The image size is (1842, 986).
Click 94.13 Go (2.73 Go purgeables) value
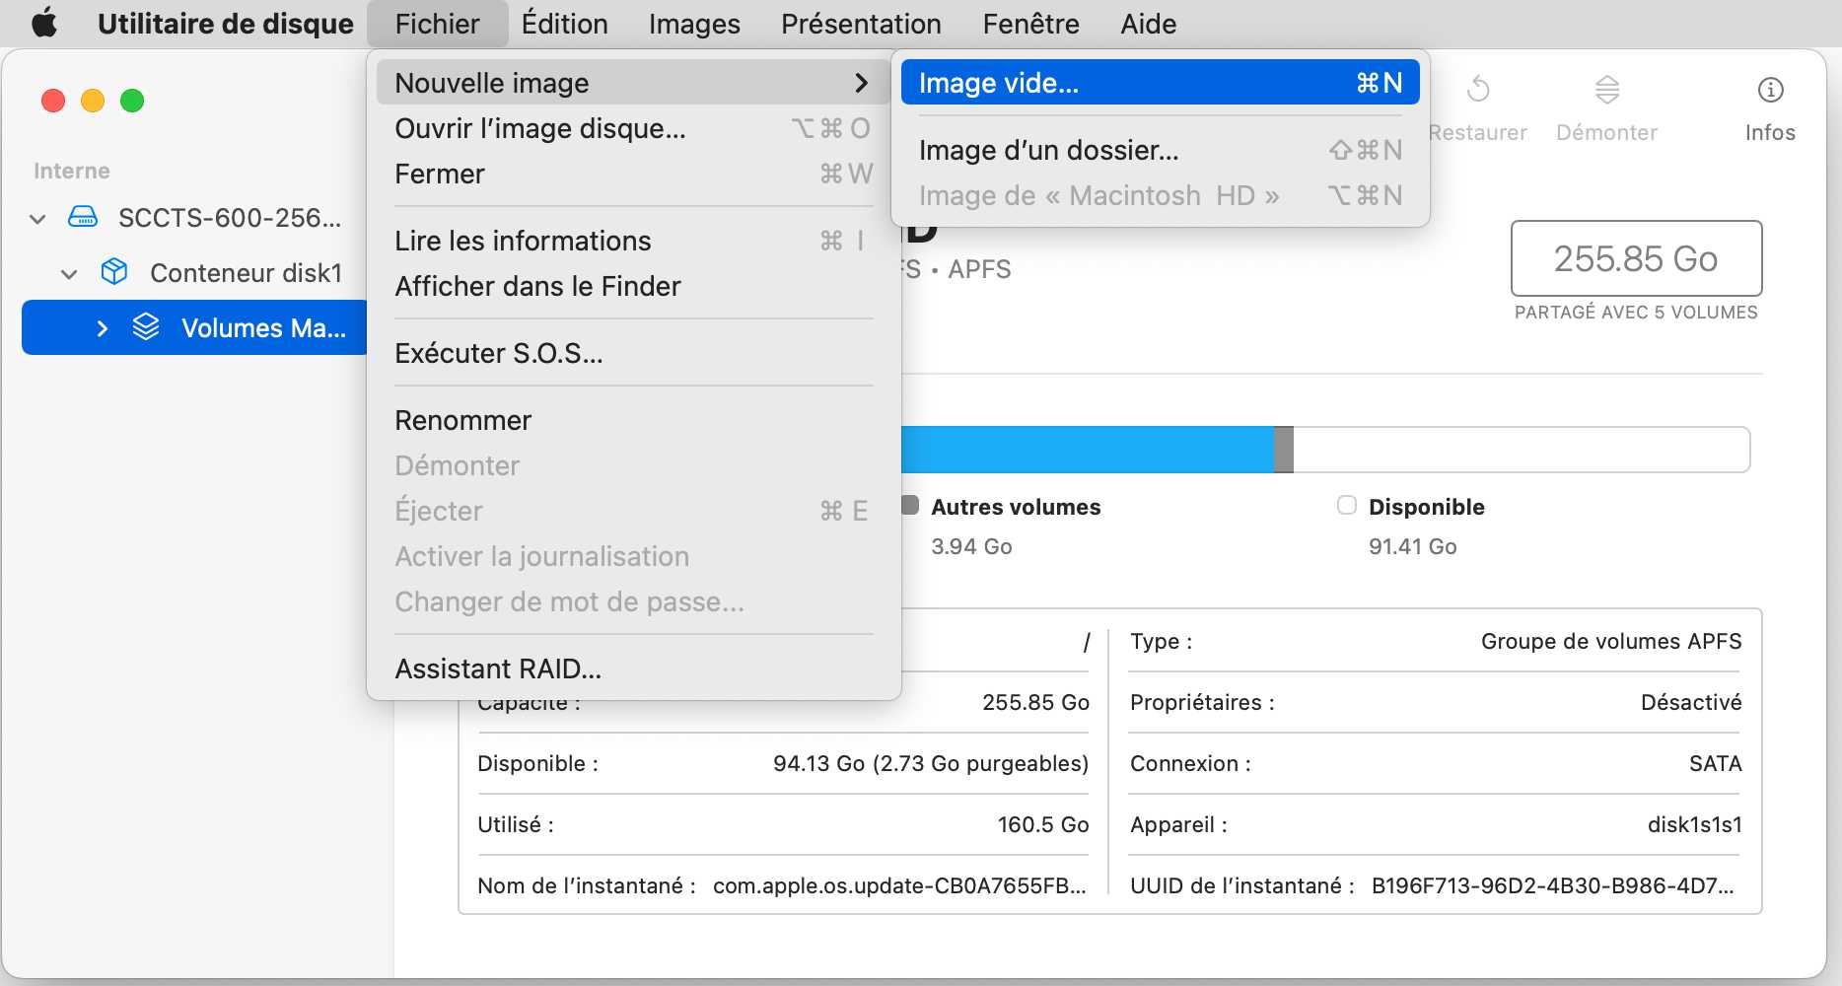click(931, 763)
